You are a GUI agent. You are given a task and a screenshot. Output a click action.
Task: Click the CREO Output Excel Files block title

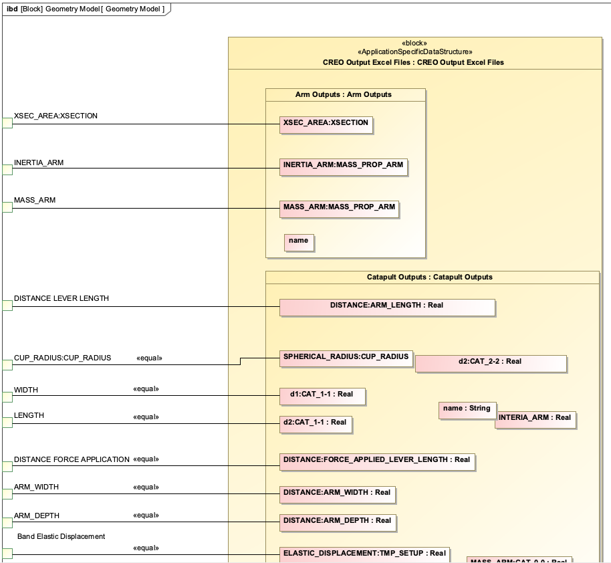click(414, 62)
